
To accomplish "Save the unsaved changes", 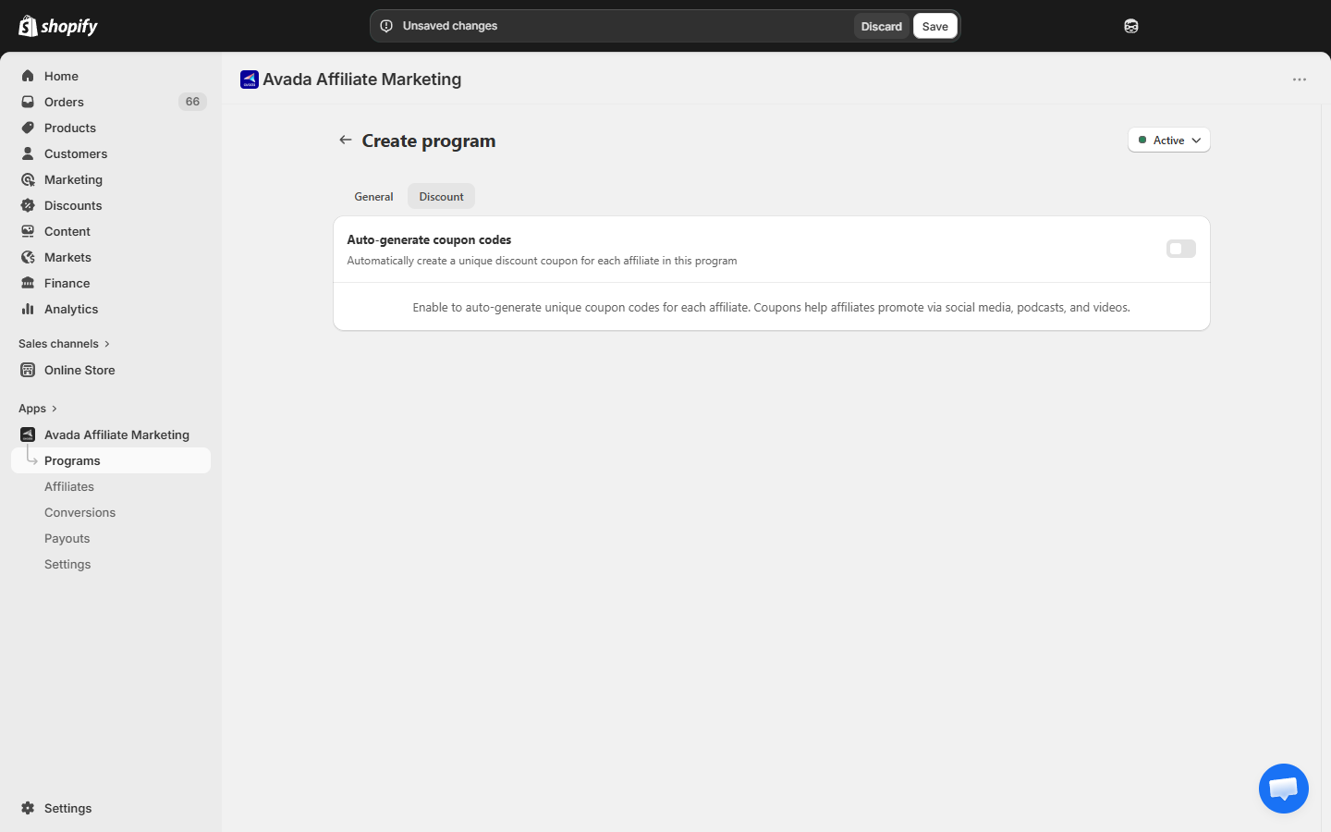I will click(935, 26).
